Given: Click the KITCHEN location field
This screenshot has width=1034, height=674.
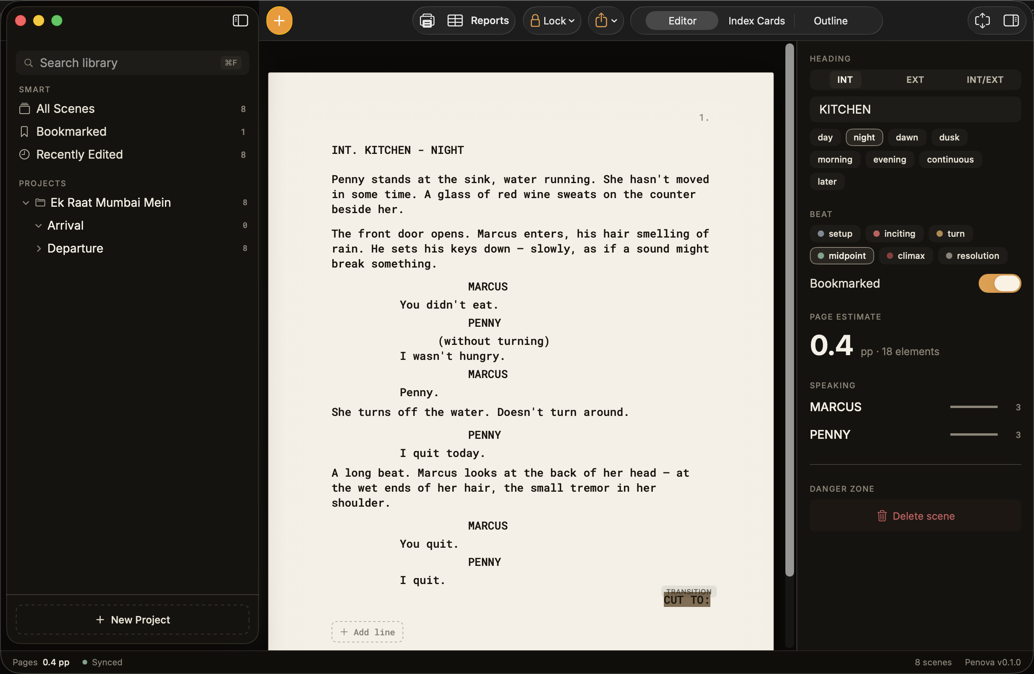Looking at the screenshot, I should coord(914,109).
